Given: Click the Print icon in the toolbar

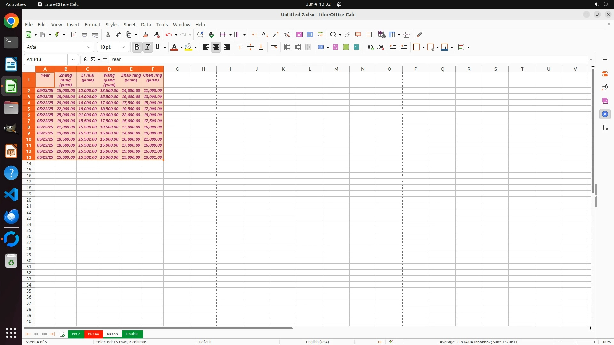Looking at the screenshot, I should (84, 34).
